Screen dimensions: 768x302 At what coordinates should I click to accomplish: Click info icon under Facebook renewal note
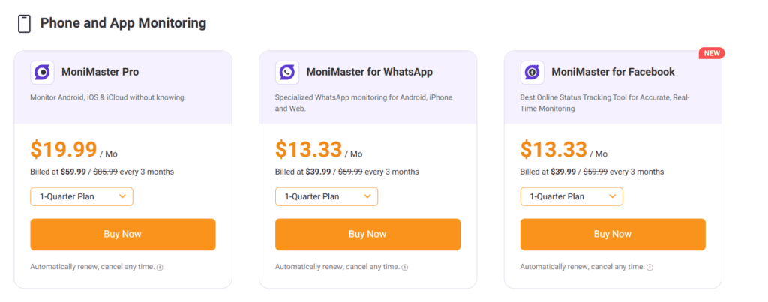click(x=650, y=267)
